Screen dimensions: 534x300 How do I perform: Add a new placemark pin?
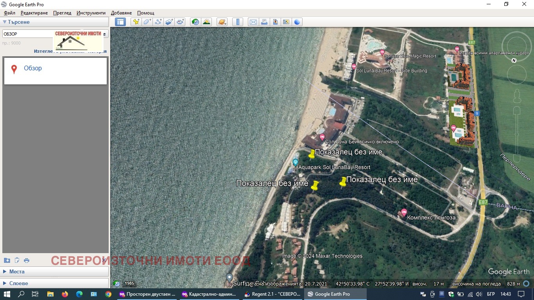tap(136, 22)
